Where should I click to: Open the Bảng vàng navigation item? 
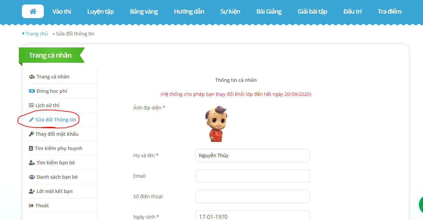pos(144,11)
